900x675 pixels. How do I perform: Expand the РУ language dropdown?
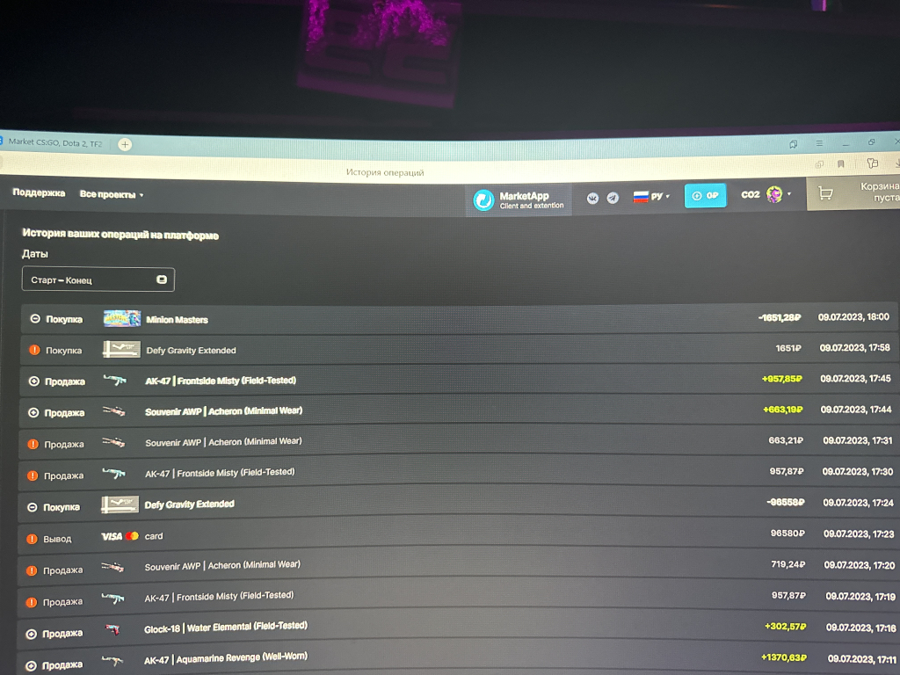pos(651,197)
